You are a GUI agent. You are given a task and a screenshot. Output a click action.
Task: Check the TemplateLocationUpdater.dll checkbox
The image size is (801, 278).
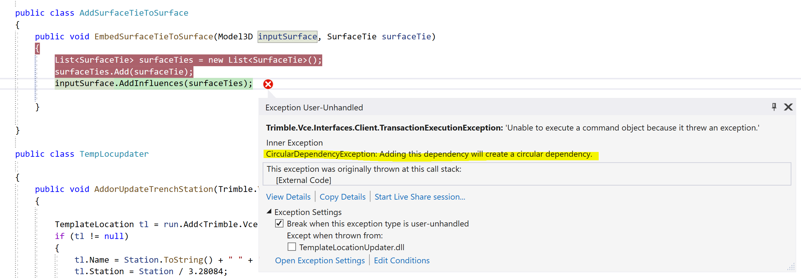click(292, 247)
